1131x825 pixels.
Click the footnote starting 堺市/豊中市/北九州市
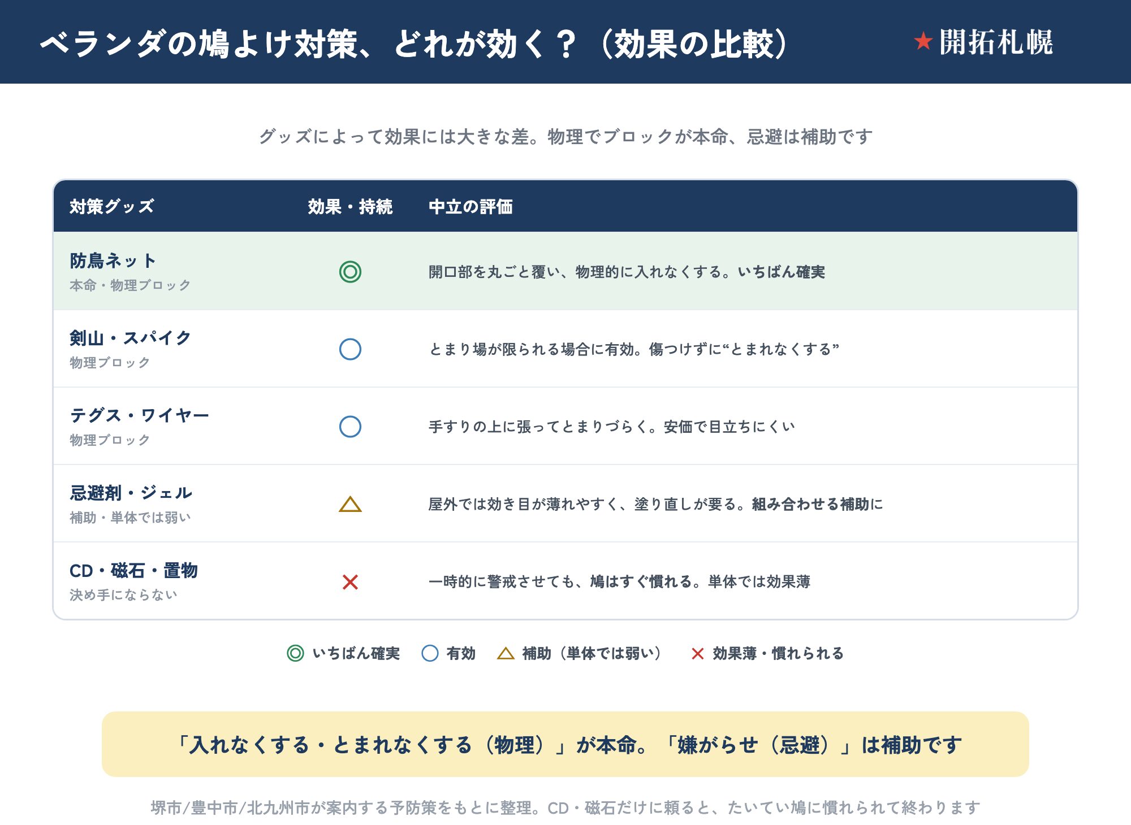click(x=565, y=807)
